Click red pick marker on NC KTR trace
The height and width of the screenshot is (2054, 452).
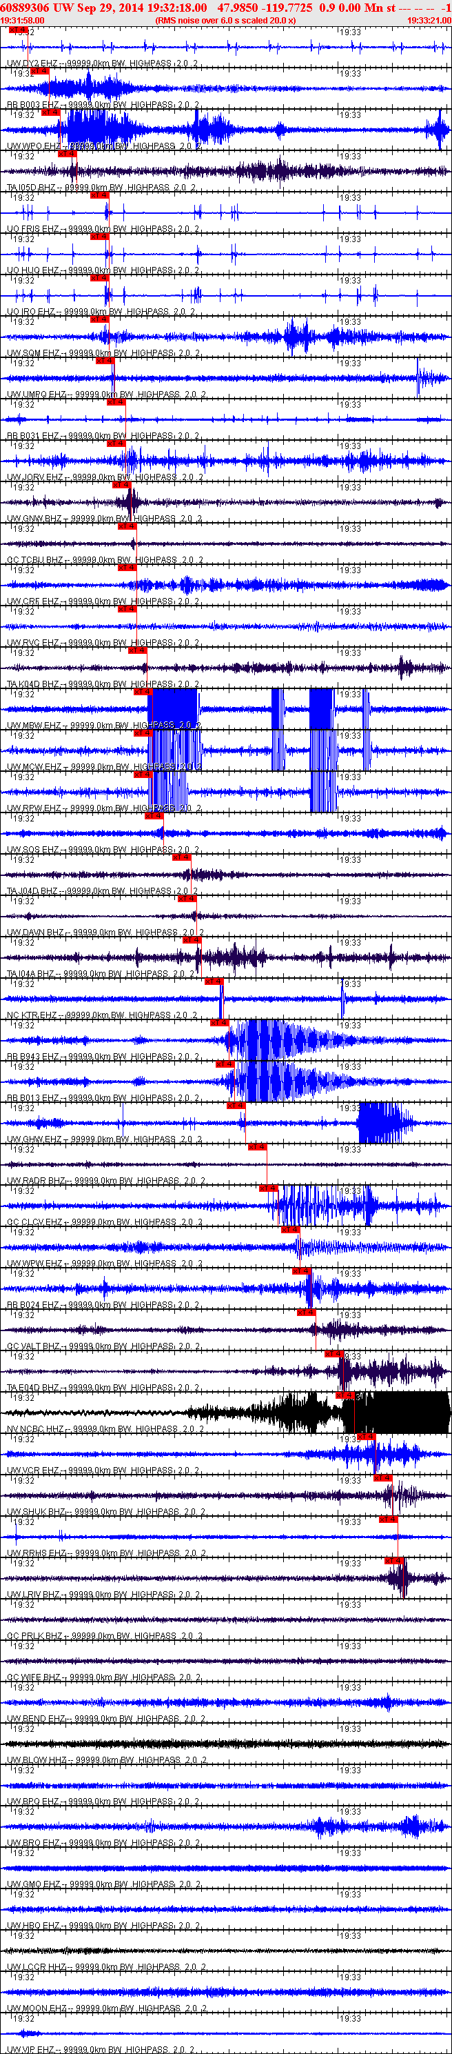click(x=214, y=981)
